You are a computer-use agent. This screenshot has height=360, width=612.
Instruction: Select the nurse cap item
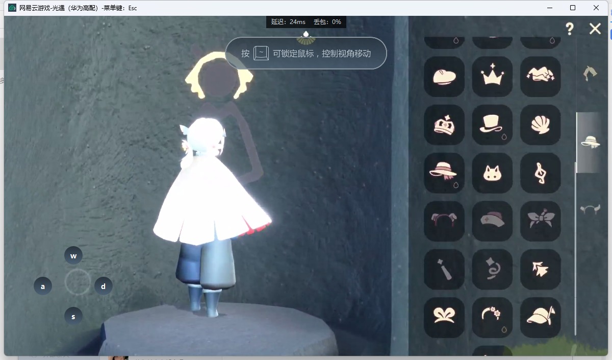tap(492, 221)
